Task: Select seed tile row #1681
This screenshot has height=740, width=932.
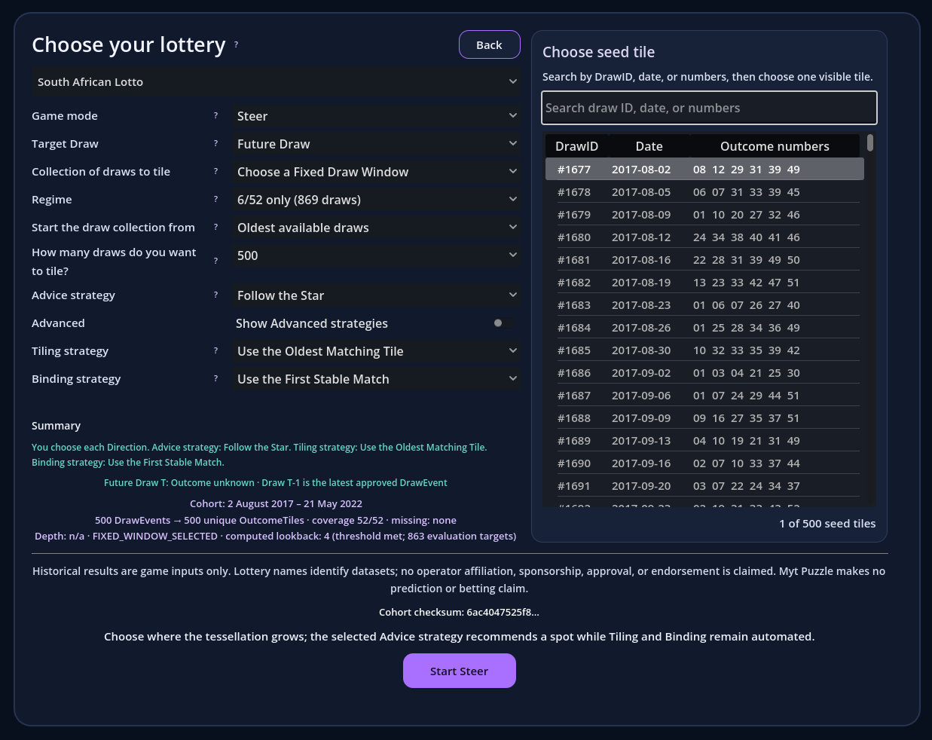Action: [703, 260]
